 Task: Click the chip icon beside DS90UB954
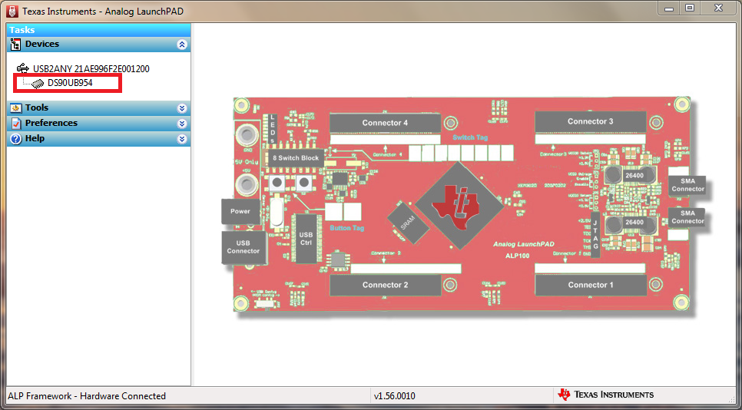(x=38, y=83)
